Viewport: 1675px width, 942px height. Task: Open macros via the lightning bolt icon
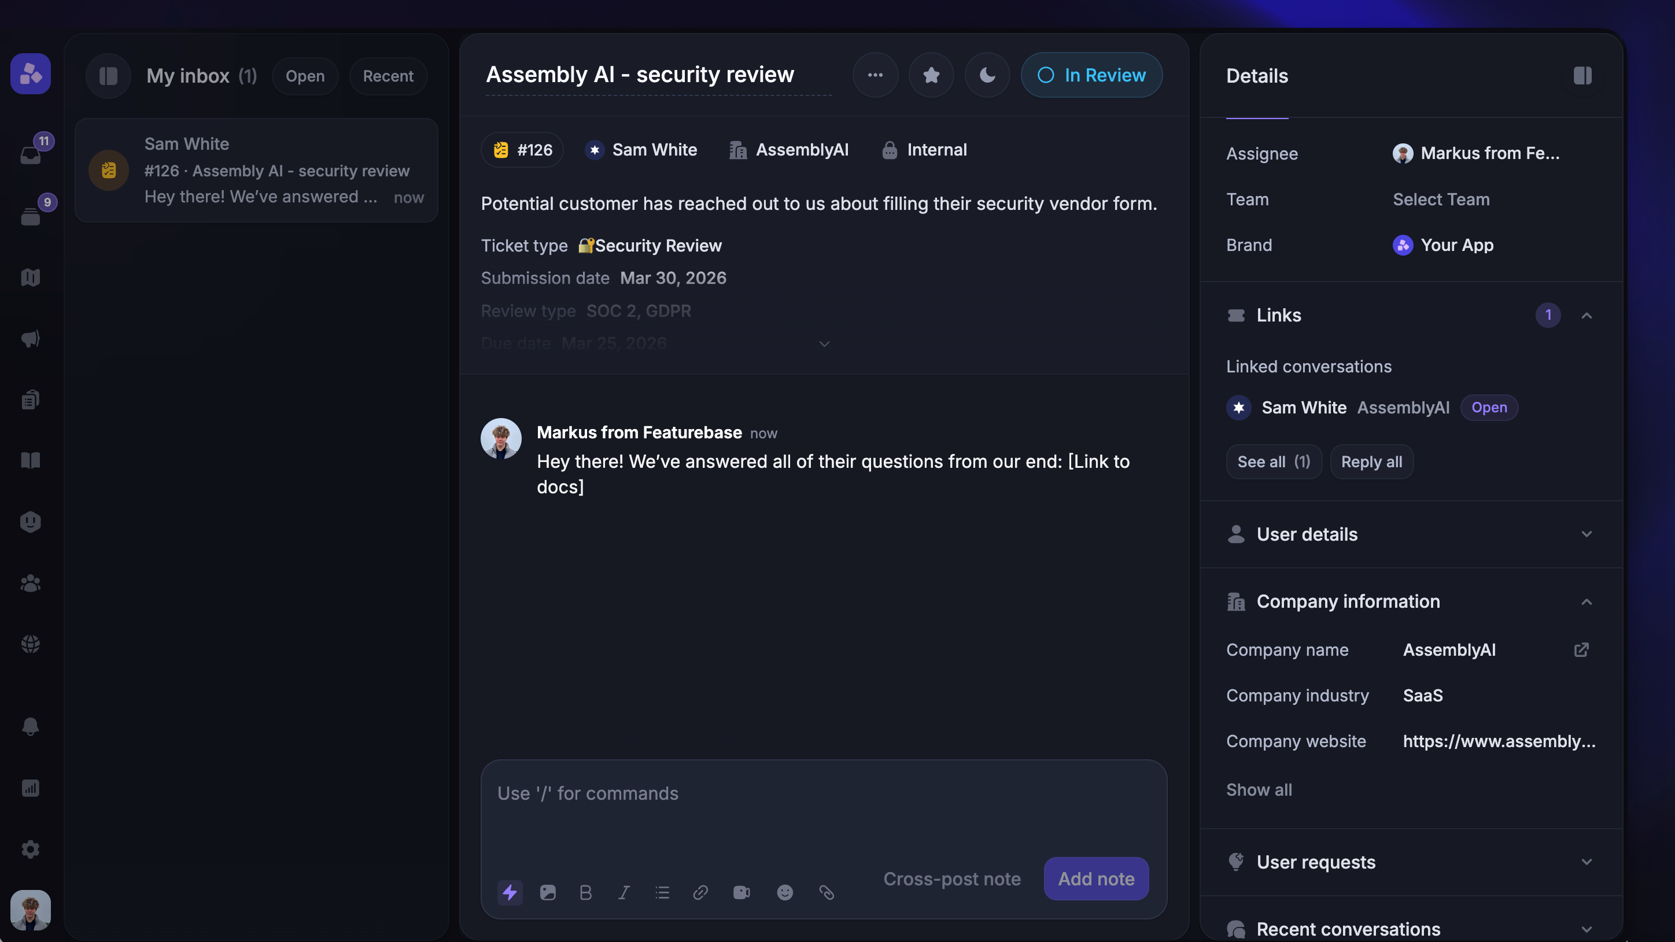point(510,892)
